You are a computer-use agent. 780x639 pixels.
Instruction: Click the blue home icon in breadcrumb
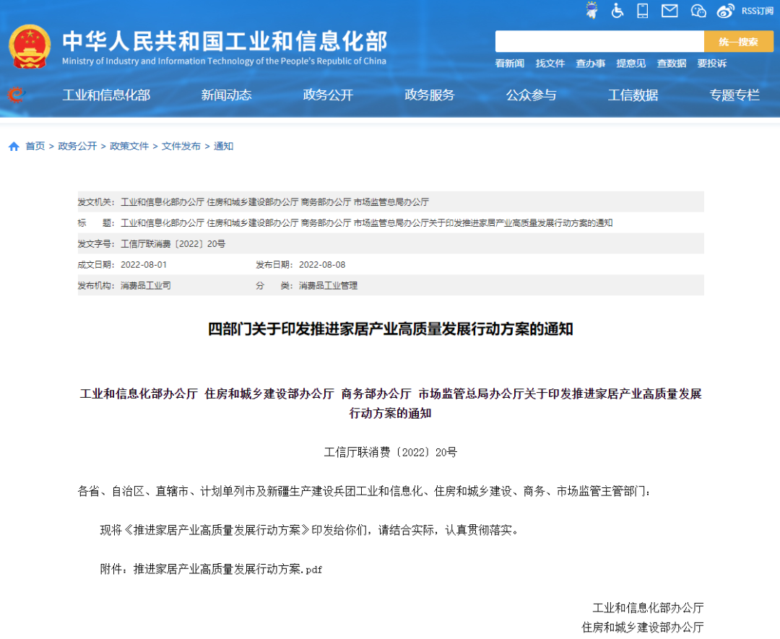[14, 147]
